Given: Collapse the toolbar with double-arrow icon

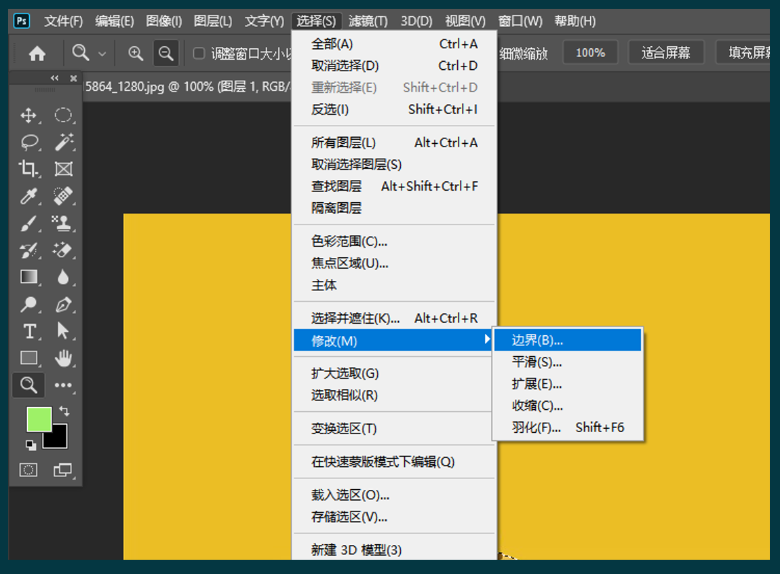Looking at the screenshot, I should pos(55,78).
